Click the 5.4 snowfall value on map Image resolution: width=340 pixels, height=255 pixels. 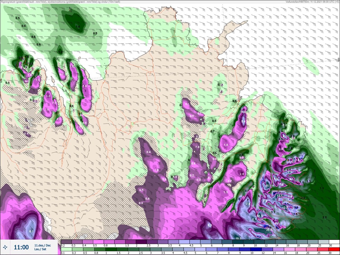click(x=243, y=121)
